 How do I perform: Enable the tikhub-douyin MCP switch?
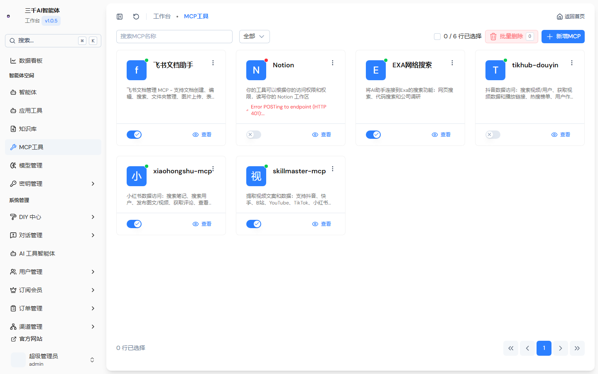pos(493,135)
